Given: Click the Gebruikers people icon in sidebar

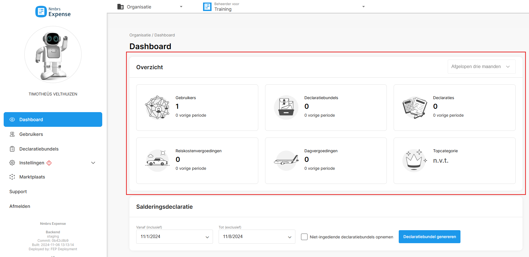Looking at the screenshot, I should coord(12,134).
